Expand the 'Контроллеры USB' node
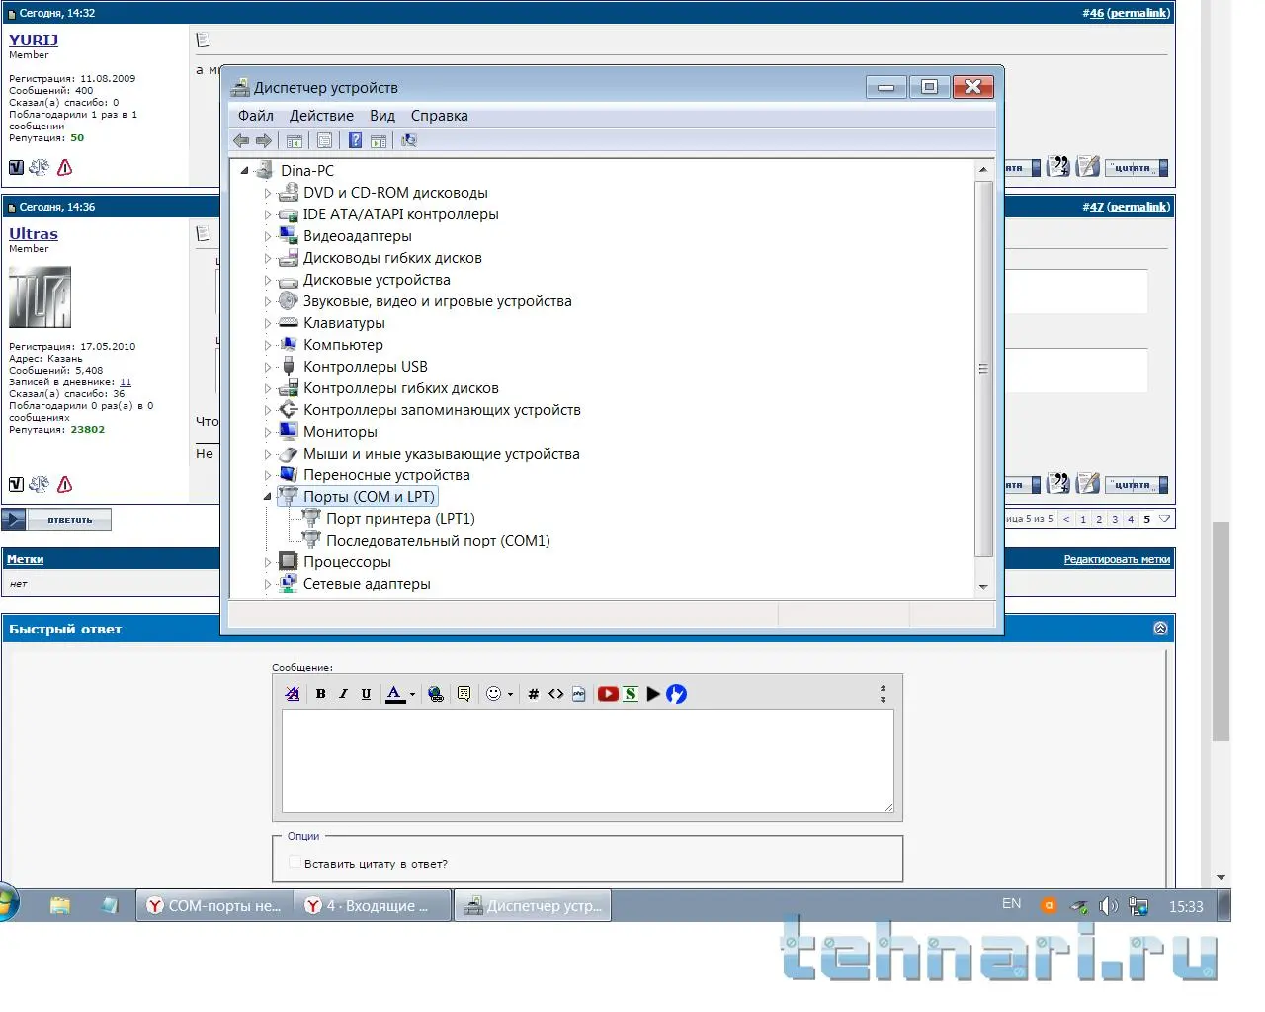Viewport: 1265px width, 1012px height. pyautogui.click(x=267, y=367)
